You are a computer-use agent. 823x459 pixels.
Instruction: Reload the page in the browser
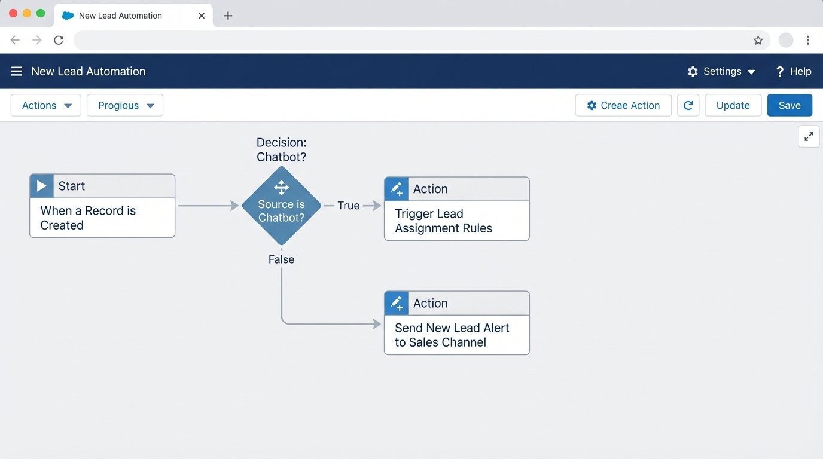point(58,40)
